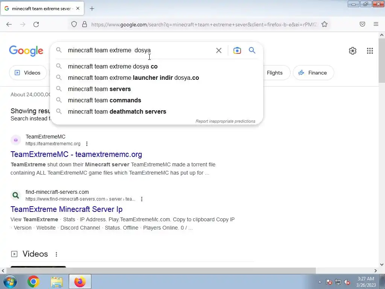Click the TeamExtremeMC site name text
Viewport: 385px width, 289px height.
45,137
